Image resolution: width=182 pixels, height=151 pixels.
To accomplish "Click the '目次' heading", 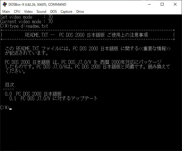I will click(x=10, y=85).
